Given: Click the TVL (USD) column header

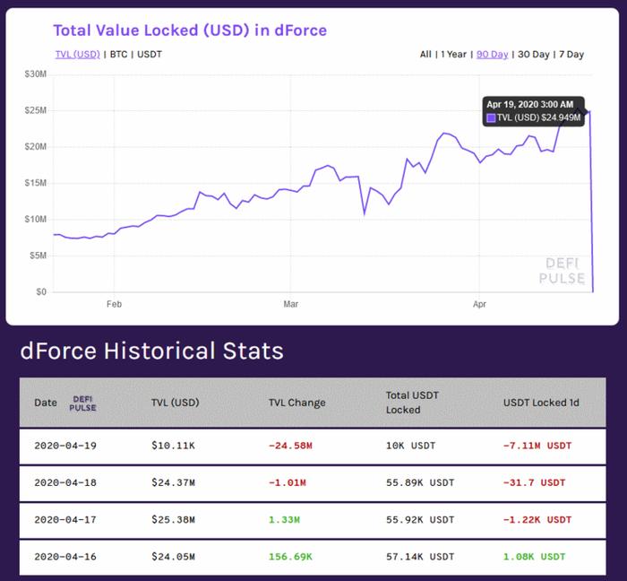Looking at the screenshot, I should (x=176, y=403).
